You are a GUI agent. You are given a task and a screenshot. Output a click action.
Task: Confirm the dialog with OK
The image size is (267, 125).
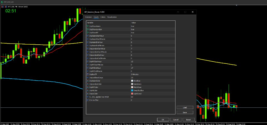(x=163, y=120)
